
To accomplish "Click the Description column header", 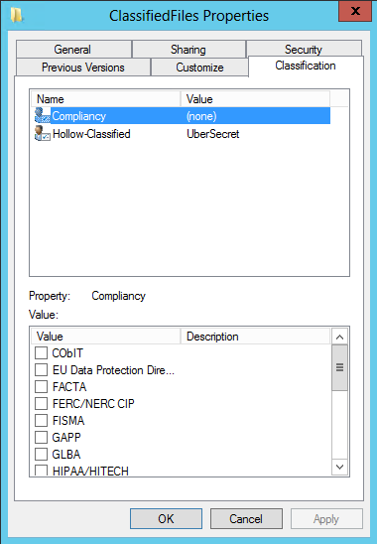I will [255, 337].
